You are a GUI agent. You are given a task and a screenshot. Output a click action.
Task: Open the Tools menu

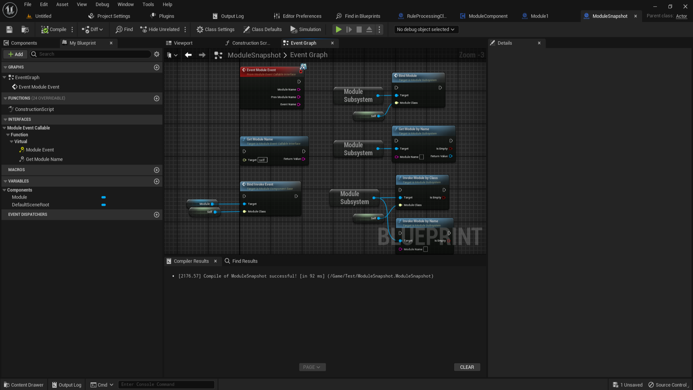point(148,4)
